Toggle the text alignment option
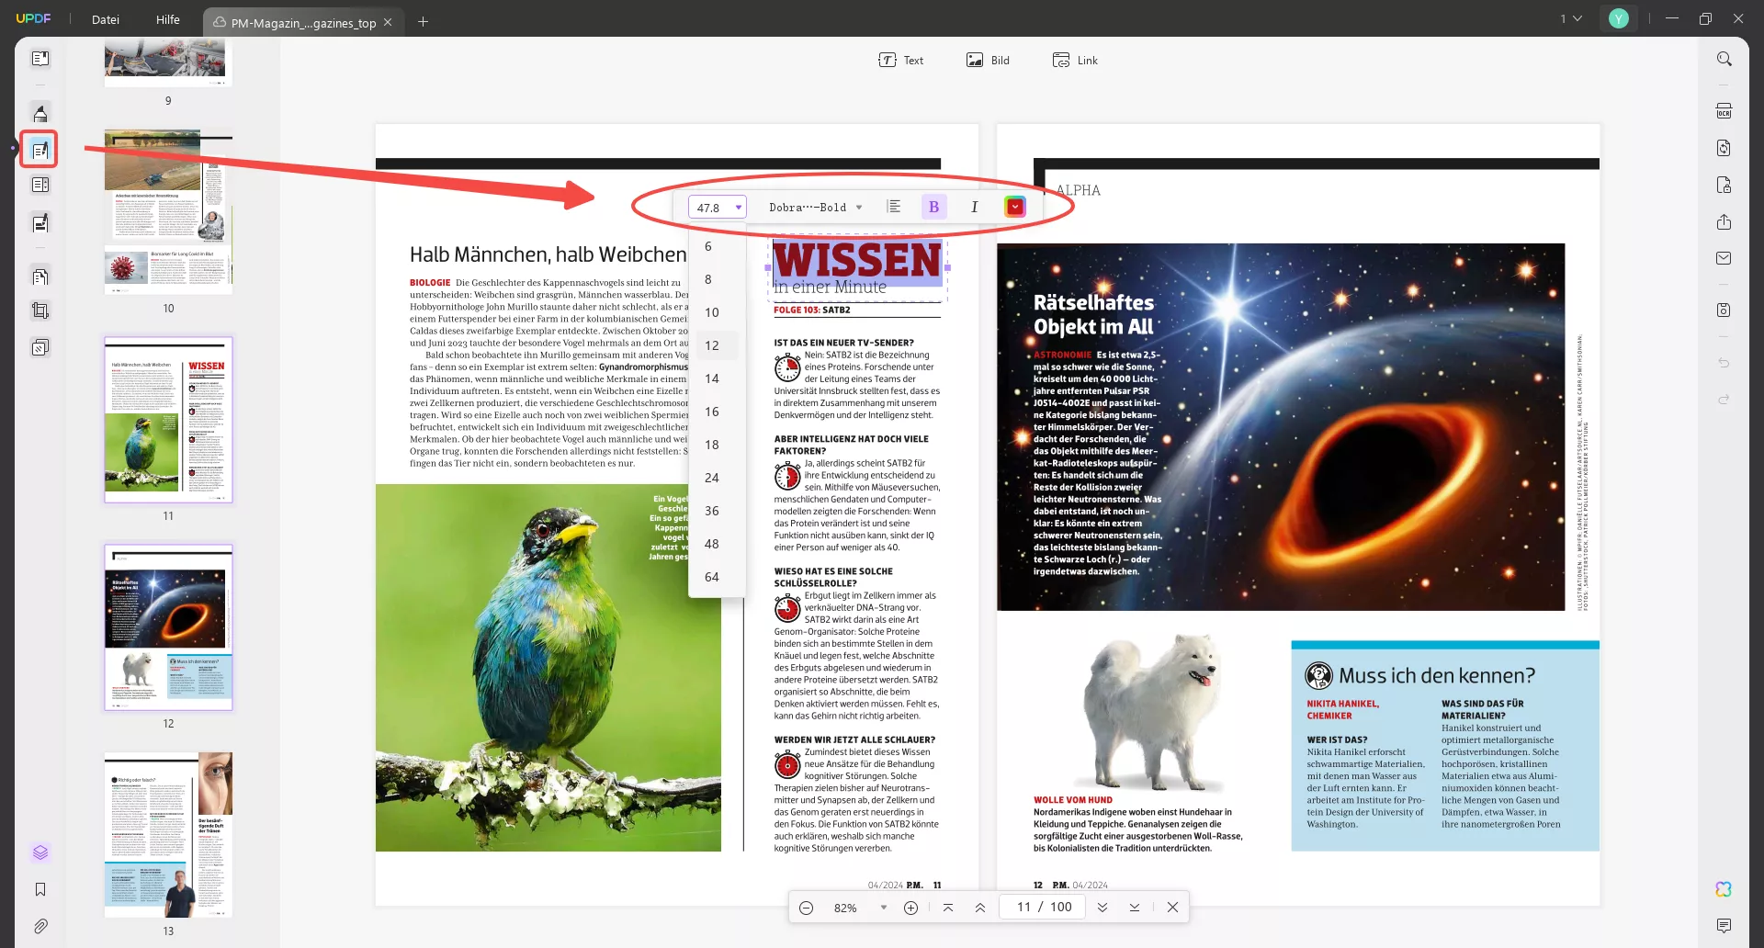1764x948 pixels. tap(895, 206)
